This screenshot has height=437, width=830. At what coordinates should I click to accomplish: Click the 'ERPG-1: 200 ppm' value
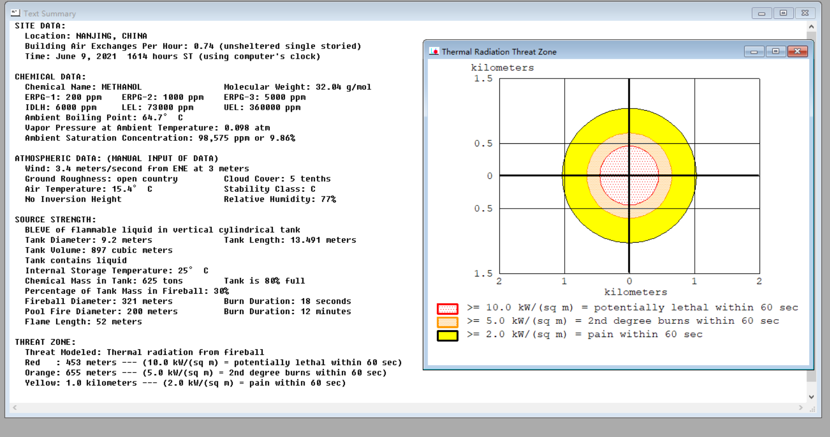(x=63, y=97)
